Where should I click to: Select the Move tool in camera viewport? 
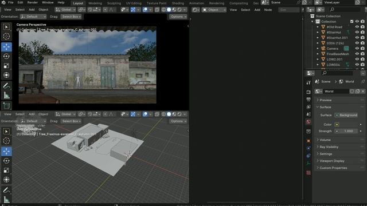pos(6,47)
